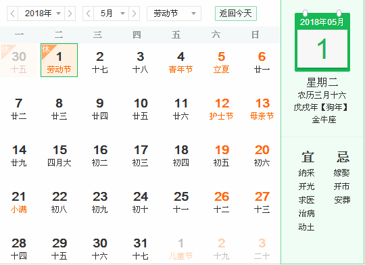Click the 返回今天 button
This screenshot has height=265, width=365.
[236, 14]
